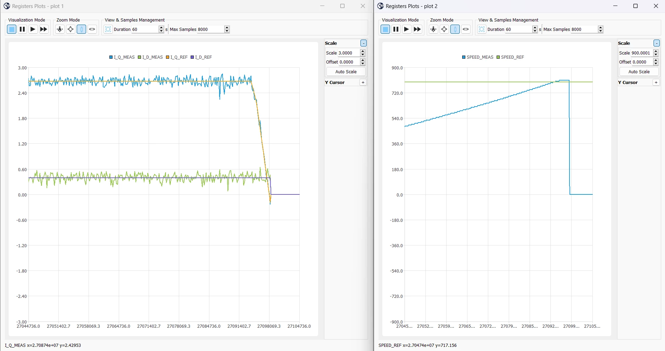The image size is (665, 351).
Task: Click the stop button in plot 1
Action: point(11,29)
